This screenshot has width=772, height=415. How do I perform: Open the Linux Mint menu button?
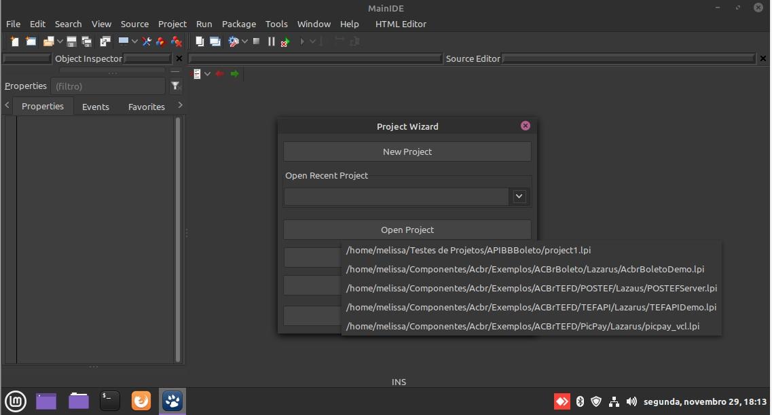15,401
